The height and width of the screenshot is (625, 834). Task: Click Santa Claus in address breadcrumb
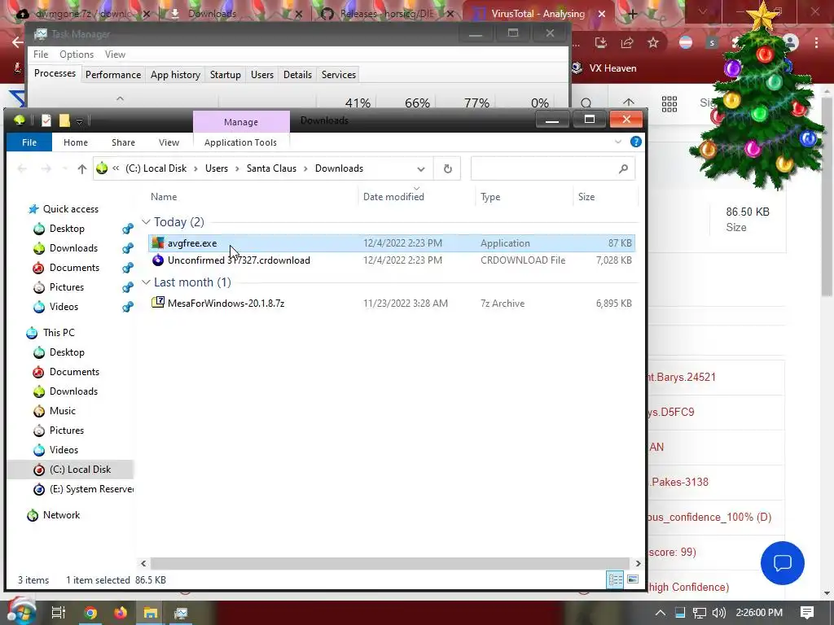point(271,168)
